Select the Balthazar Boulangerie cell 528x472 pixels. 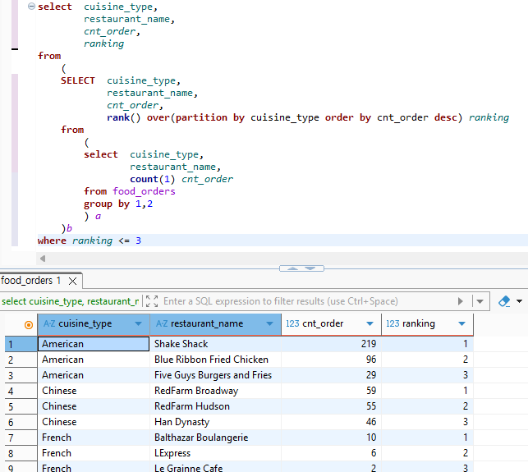tap(215, 438)
